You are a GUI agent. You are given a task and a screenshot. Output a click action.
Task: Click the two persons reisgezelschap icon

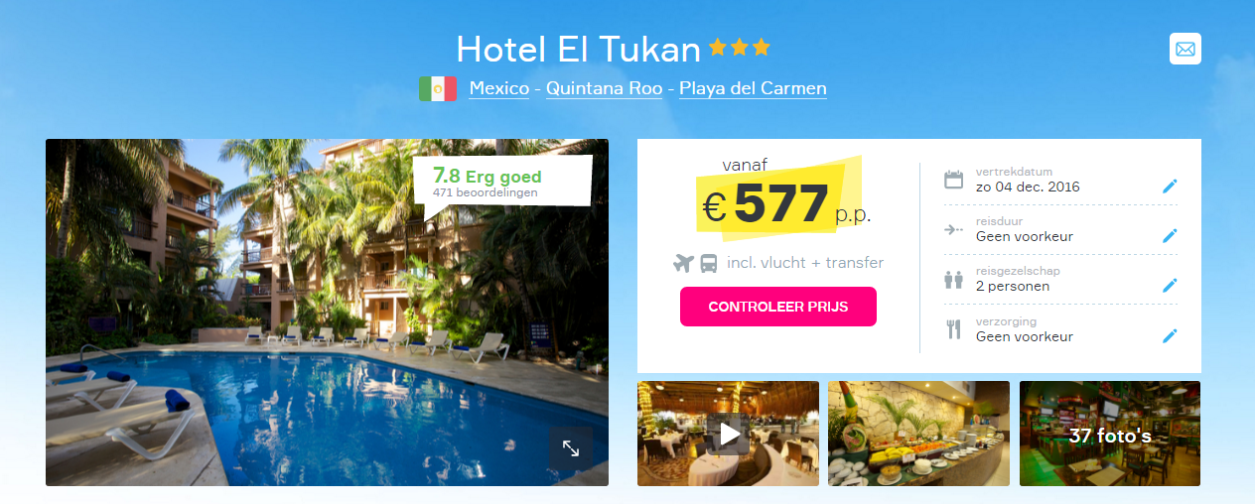(x=953, y=280)
